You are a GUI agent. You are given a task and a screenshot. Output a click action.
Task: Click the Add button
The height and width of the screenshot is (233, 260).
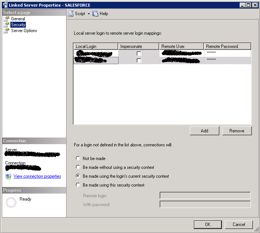(x=205, y=131)
